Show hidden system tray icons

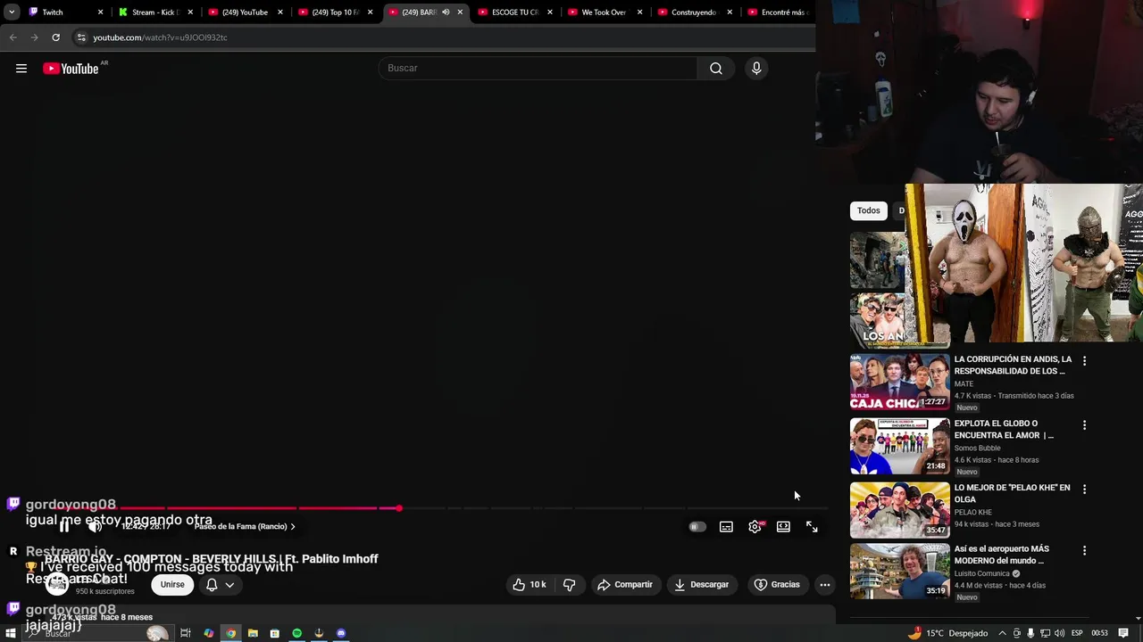pos(1002,633)
